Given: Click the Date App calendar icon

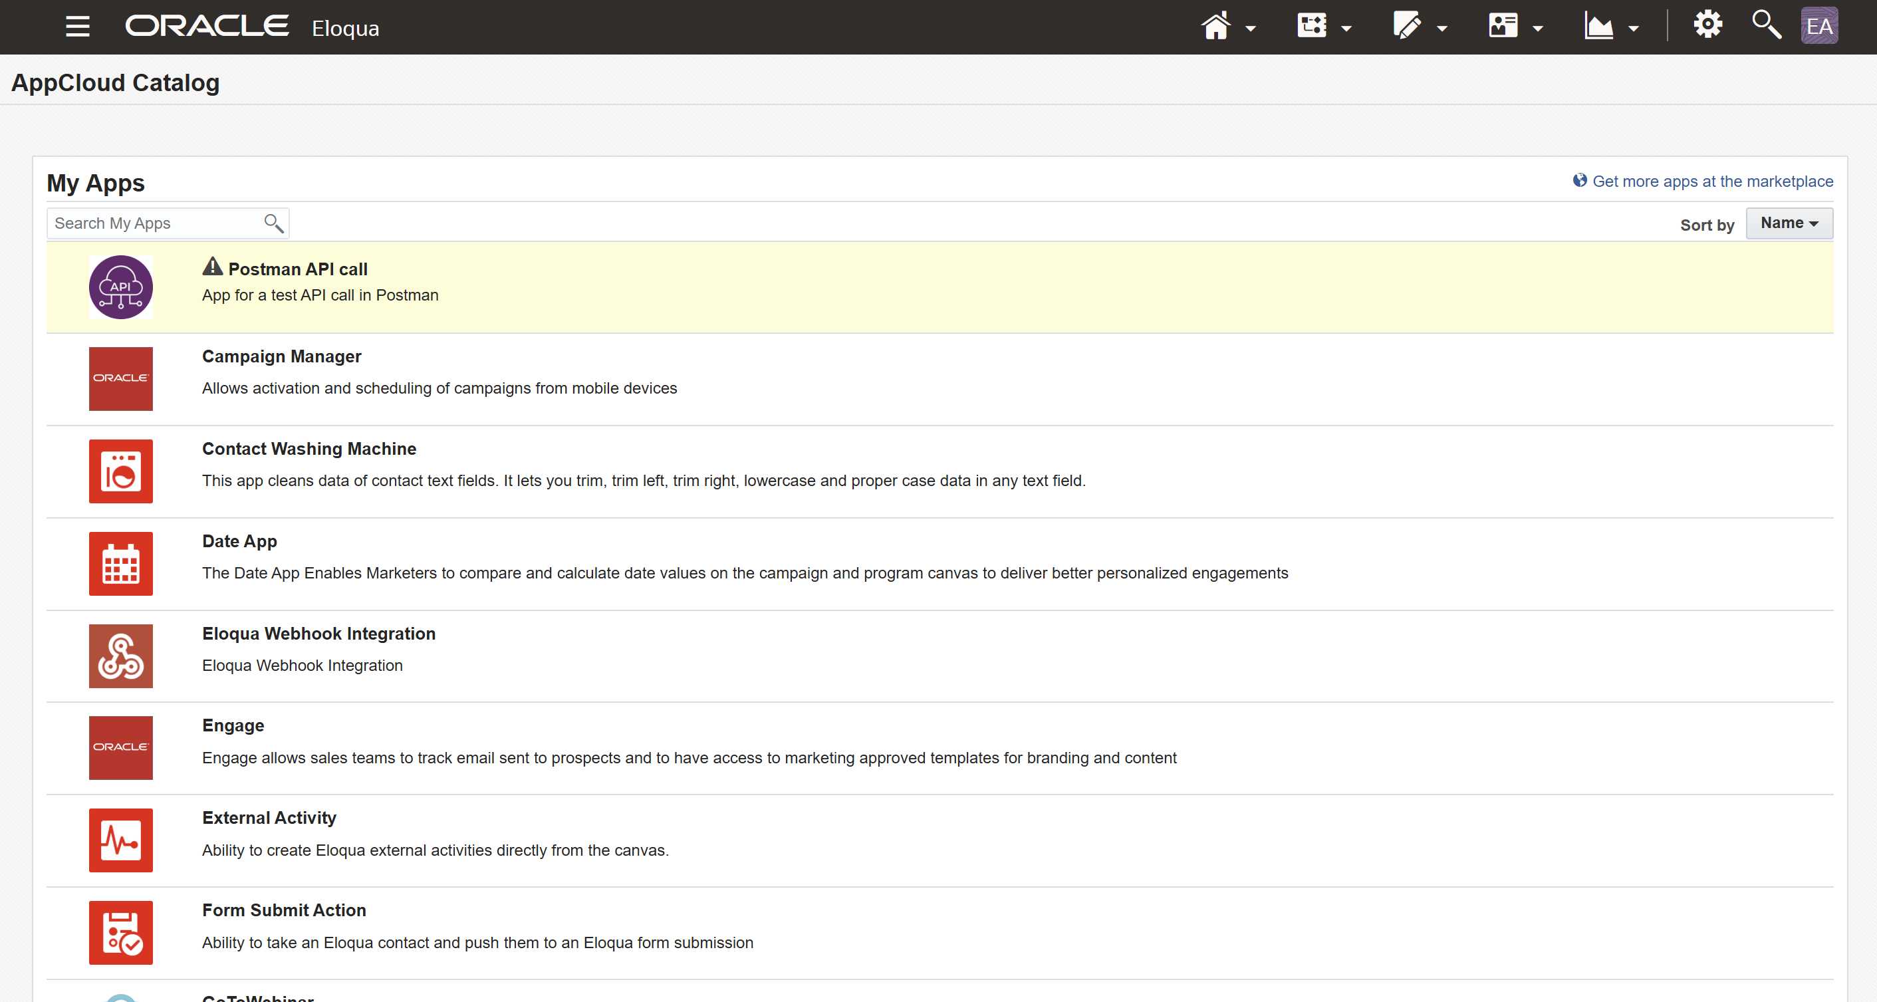Looking at the screenshot, I should tap(121, 564).
